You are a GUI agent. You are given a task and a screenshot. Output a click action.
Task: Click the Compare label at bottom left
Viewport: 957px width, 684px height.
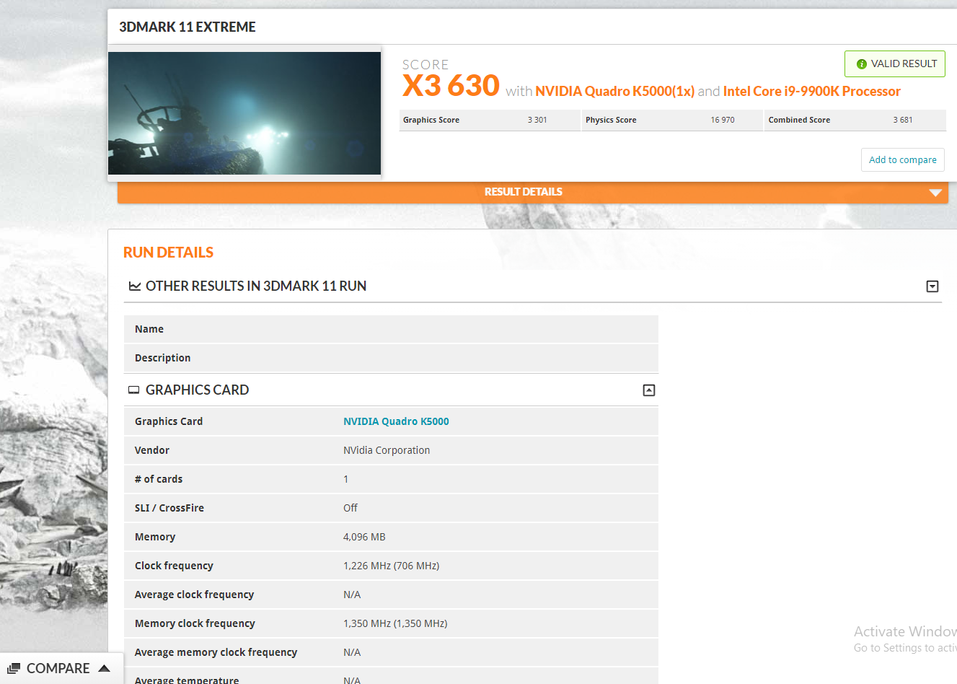click(58, 669)
